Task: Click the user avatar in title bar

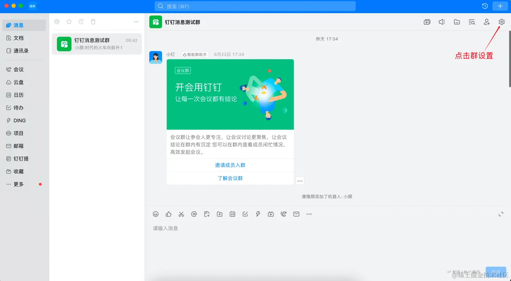Action: [x=32, y=6]
